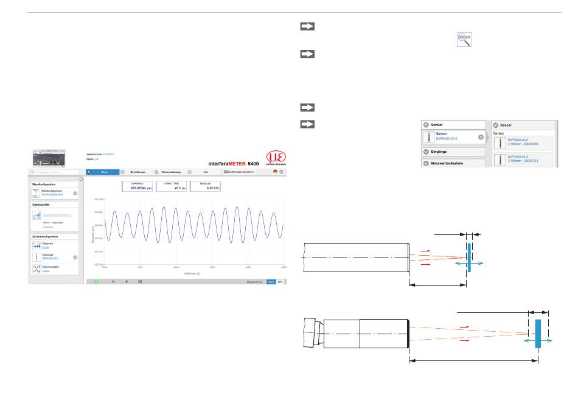Click the Messkopf model link
Screen dimensions: 578x400
pyautogui.click(x=50, y=258)
